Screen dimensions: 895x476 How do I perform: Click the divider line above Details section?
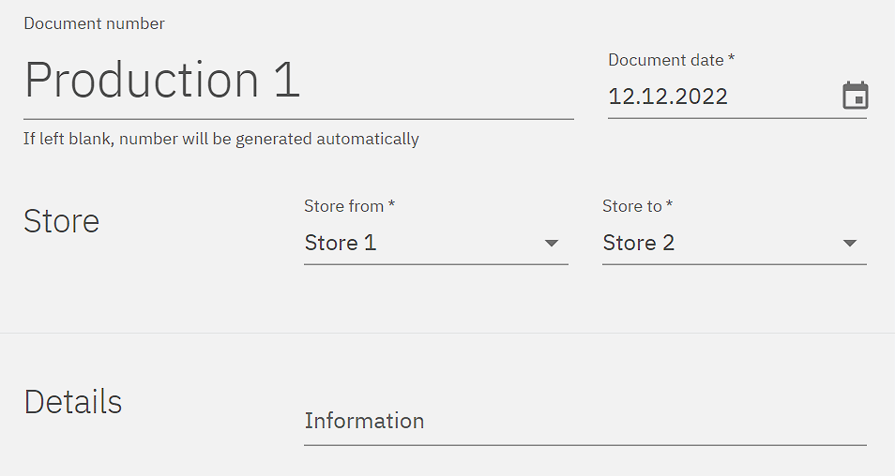(x=447, y=333)
